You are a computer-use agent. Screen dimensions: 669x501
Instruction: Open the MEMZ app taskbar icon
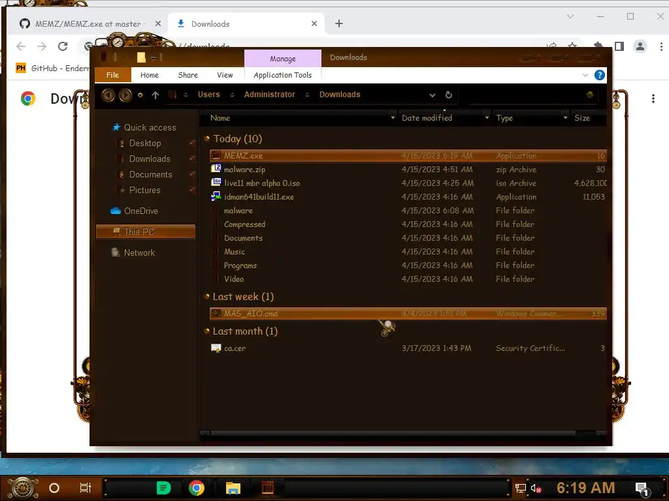pos(267,488)
